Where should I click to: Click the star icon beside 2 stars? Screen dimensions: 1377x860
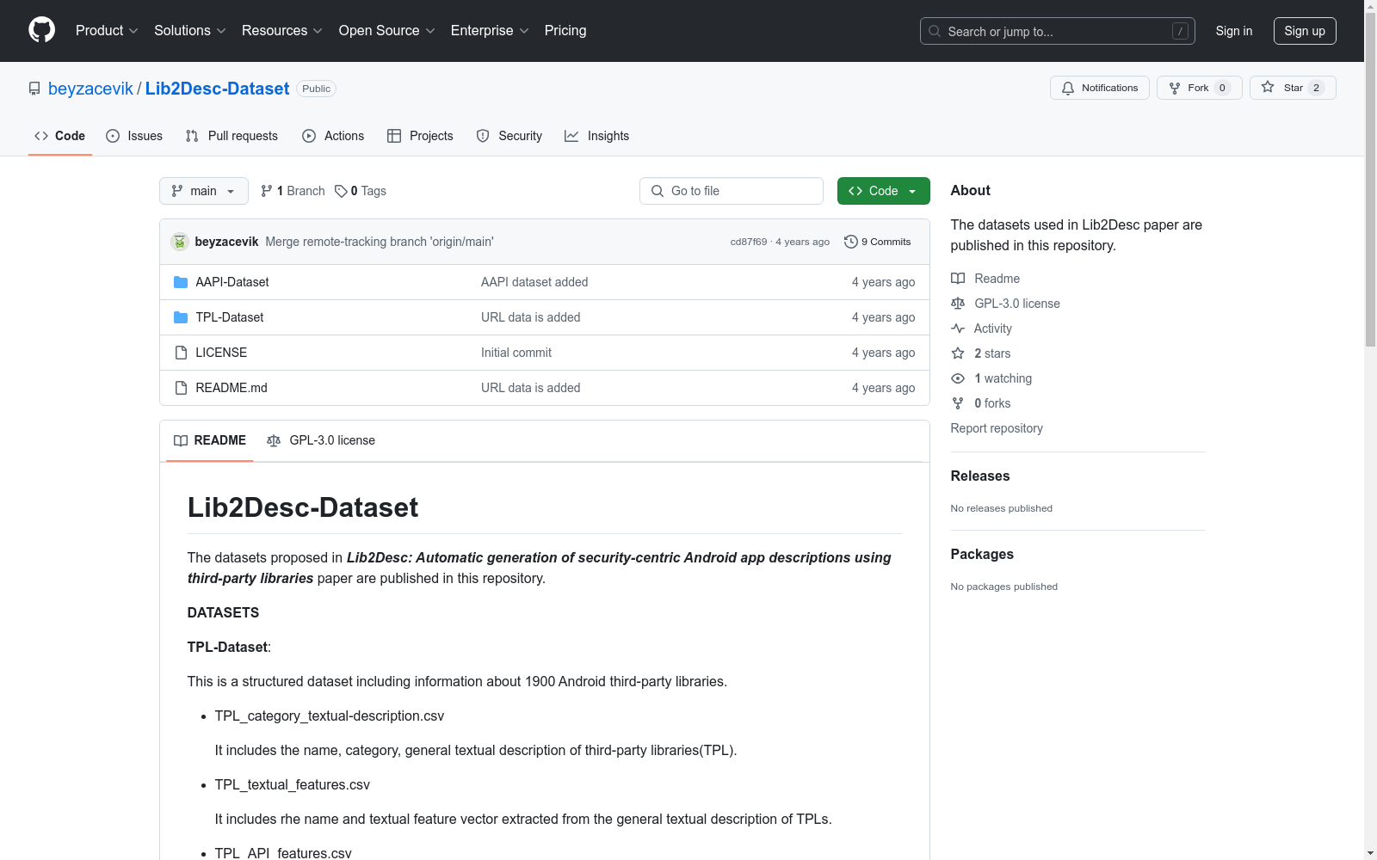[x=958, y=353]
